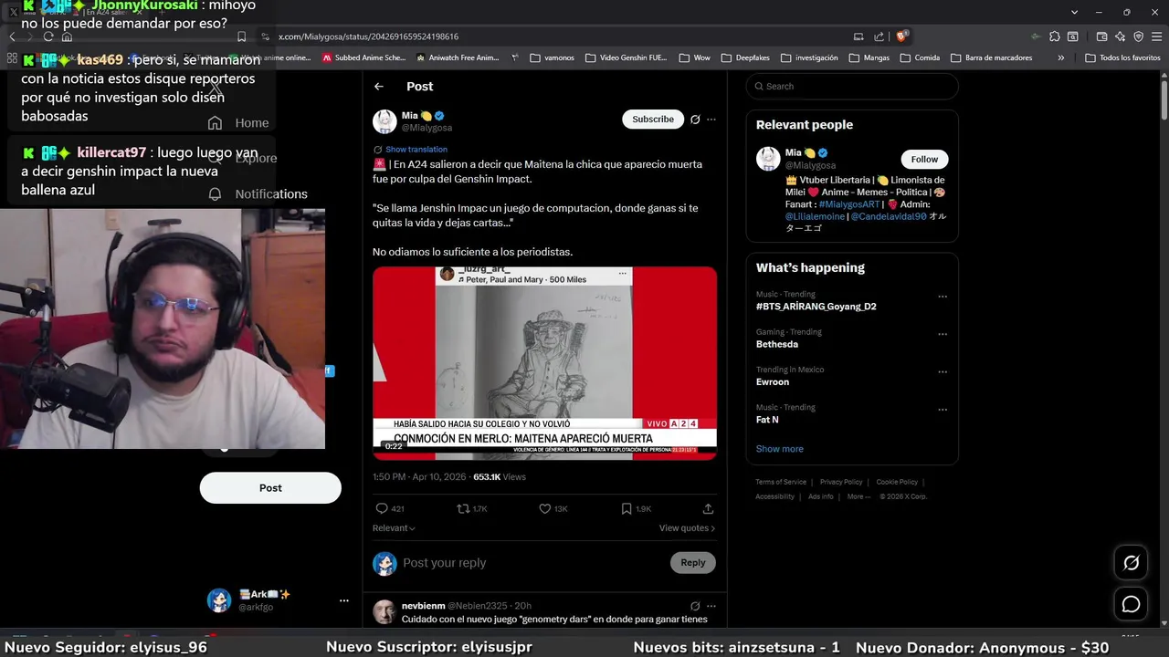
Task: Open the Deepfakes bookmark folder
Action: pos(745,57)
